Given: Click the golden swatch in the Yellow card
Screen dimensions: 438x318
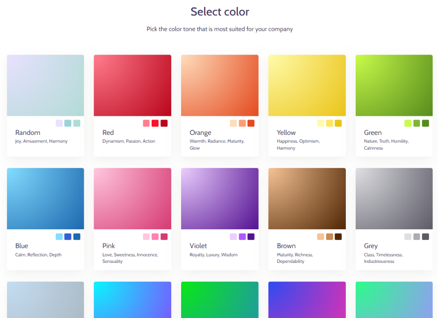Looking at the screenshot, I should (338, 123).
